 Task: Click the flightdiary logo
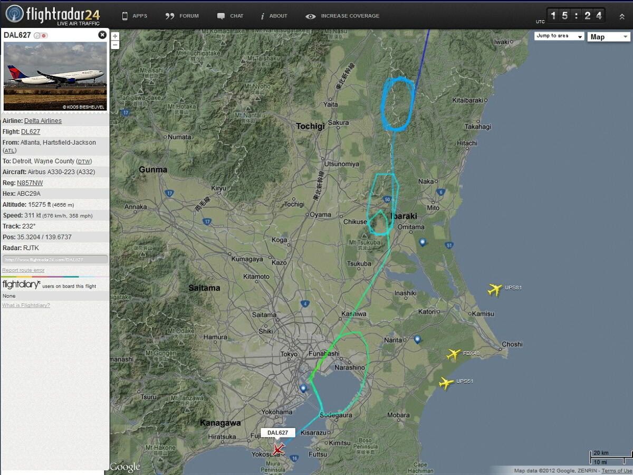[21, 285]
